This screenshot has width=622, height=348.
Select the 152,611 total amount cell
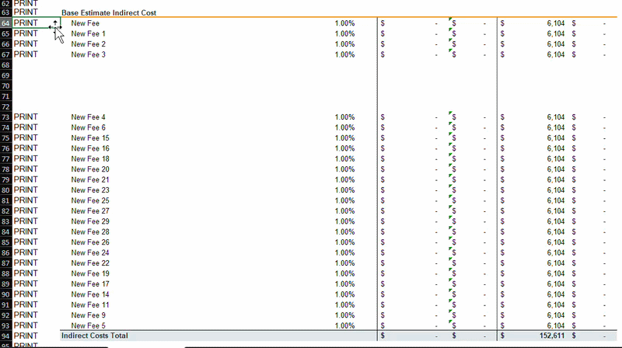pyautogui.click(x=549, y=336)
